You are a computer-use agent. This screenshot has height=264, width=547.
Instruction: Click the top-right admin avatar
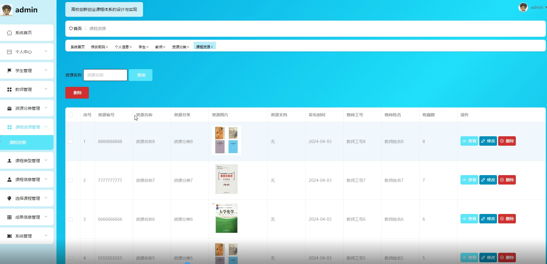point(523,7)
